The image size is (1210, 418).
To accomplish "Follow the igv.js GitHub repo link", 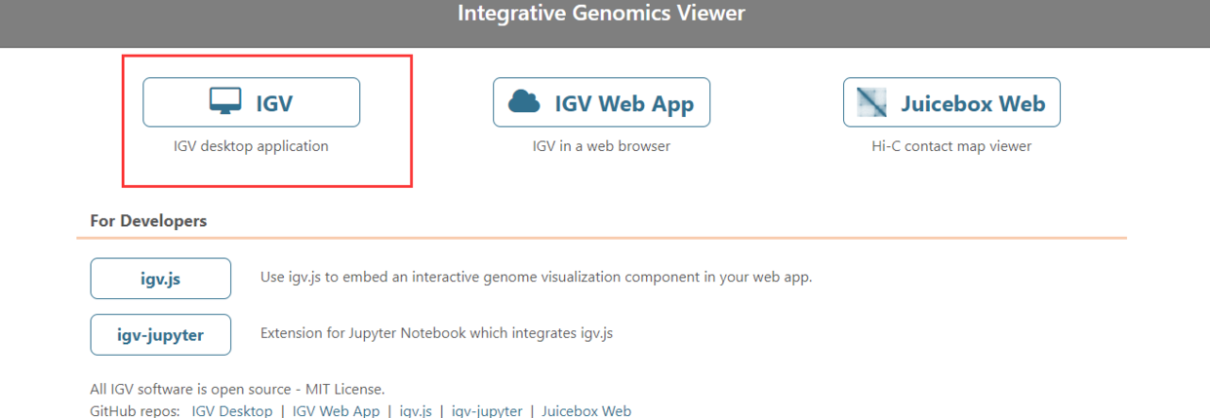I will [416, 410].
